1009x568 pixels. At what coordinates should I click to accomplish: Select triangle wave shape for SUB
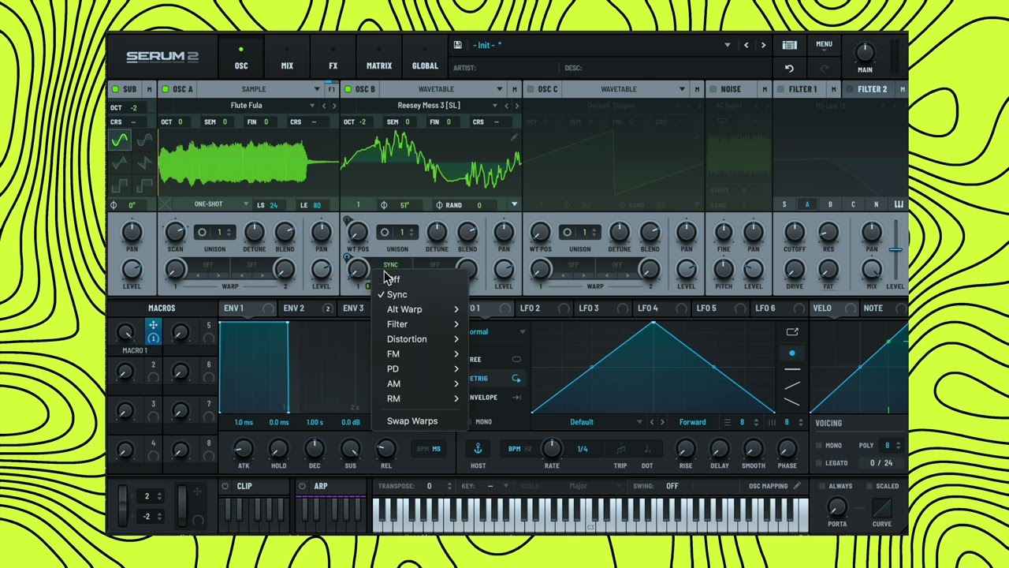click(120, 163)
